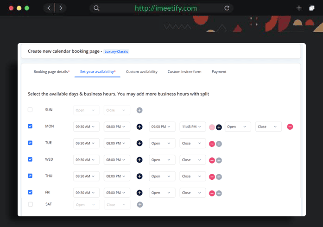Remove Monday's last split with far-right minus icon
This screenshot has height=227, width=323.
pos(290,127)
